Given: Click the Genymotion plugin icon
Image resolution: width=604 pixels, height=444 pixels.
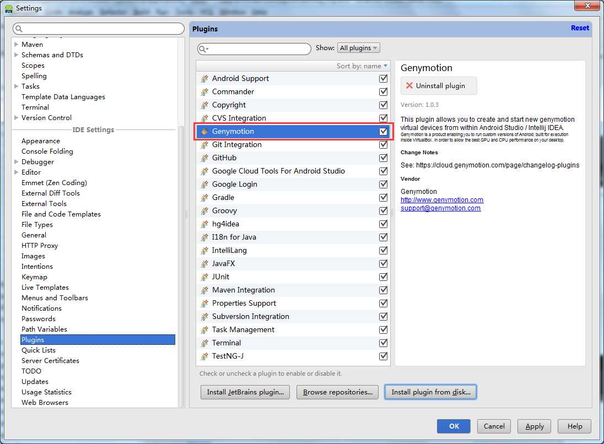Looking at the screenshot, I should tap(204, 131).
